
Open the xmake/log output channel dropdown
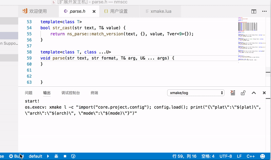coord(196,93)
